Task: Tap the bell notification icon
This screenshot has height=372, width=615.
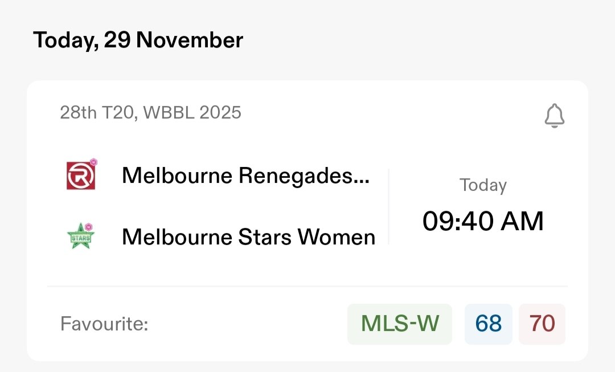Action: coord(554,116)
